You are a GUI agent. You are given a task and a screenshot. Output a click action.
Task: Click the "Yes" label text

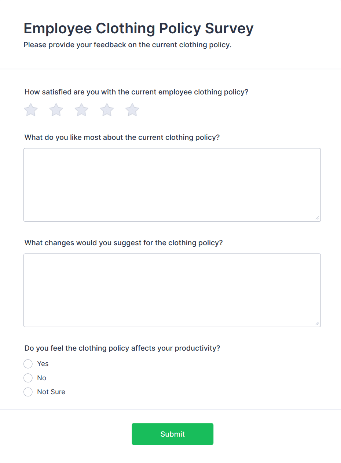43,364
